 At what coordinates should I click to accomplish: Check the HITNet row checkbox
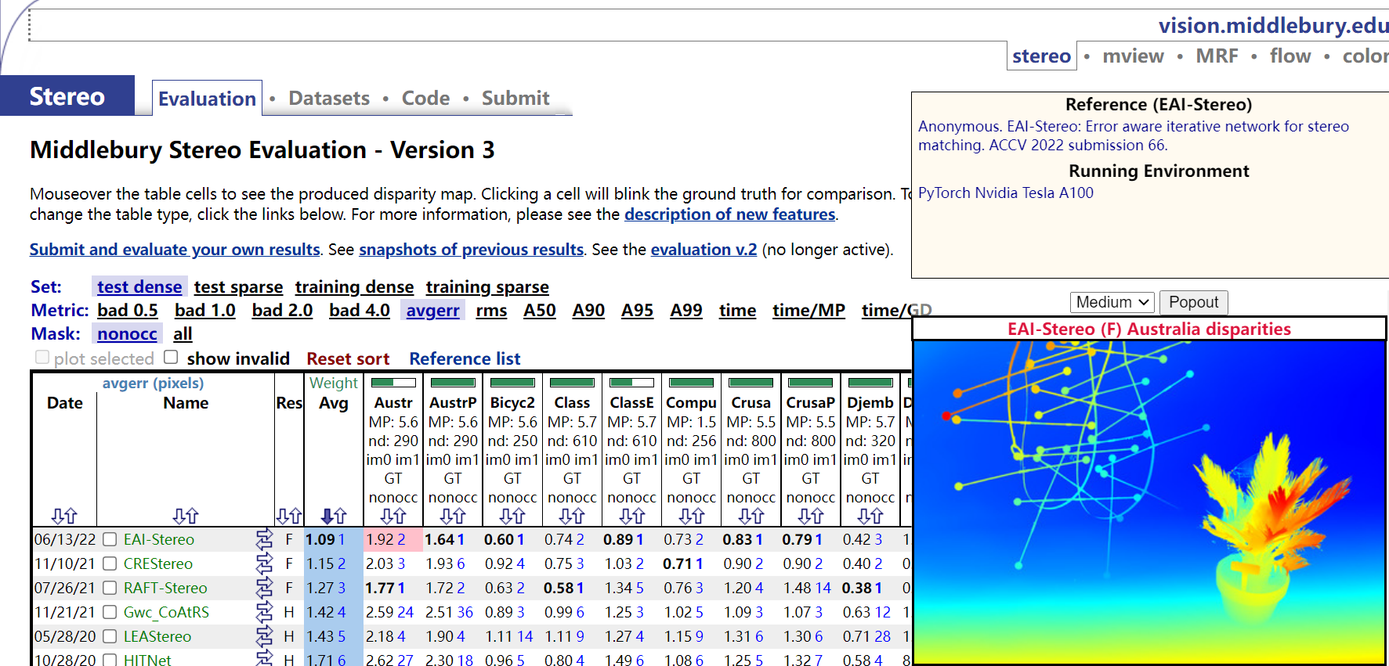(x=110, y=660)
